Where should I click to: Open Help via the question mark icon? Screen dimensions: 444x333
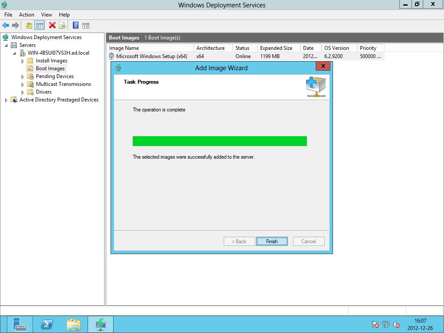(x=75, y=26)
